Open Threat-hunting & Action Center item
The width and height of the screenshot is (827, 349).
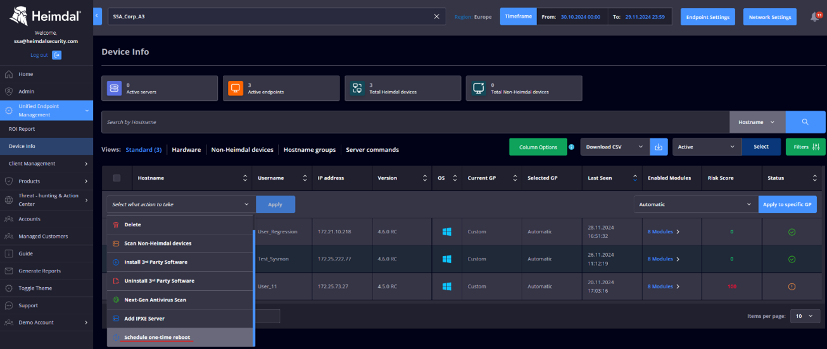46,200
